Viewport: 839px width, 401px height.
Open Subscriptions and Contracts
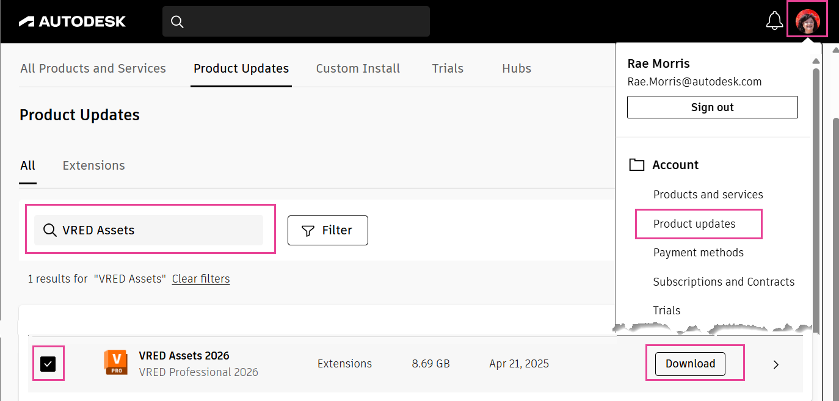tap(724, 281)
